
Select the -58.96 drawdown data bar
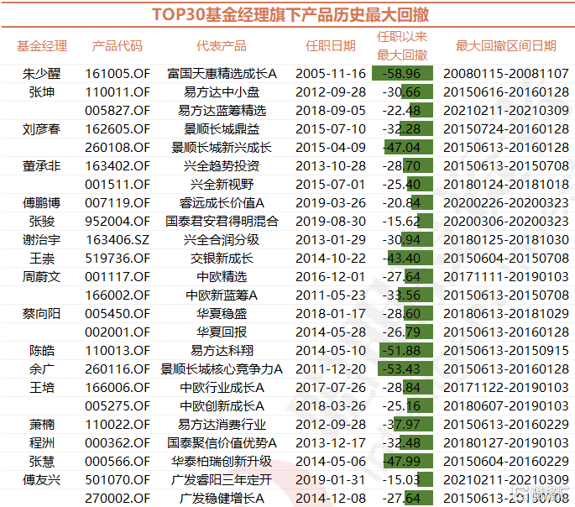click(401, 74)
